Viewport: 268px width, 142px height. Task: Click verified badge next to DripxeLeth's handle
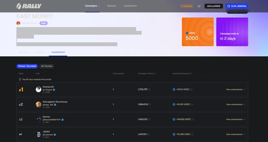54,90
